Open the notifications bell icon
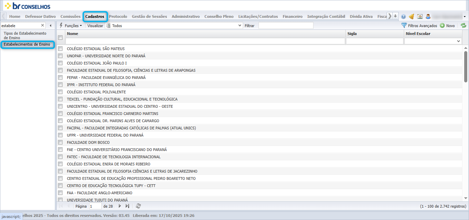Image resolution: width=469 pixels, height=220 pixels. point(411,16)
